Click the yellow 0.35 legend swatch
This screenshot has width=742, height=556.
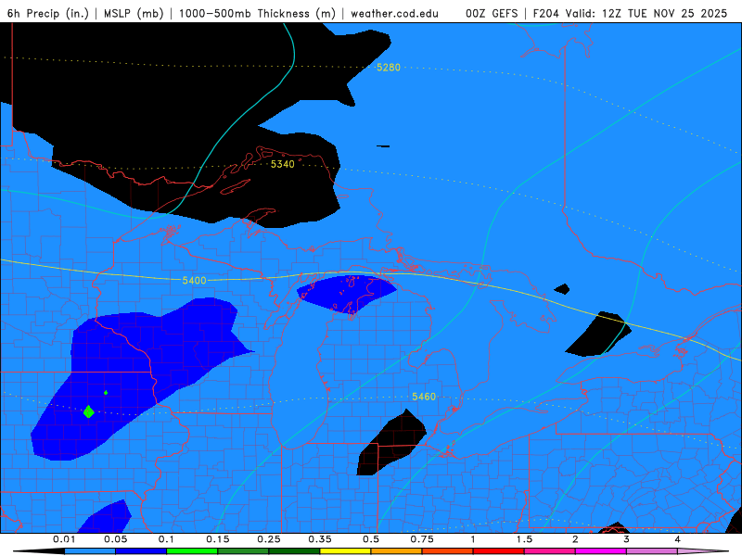[x=345, y=551]
